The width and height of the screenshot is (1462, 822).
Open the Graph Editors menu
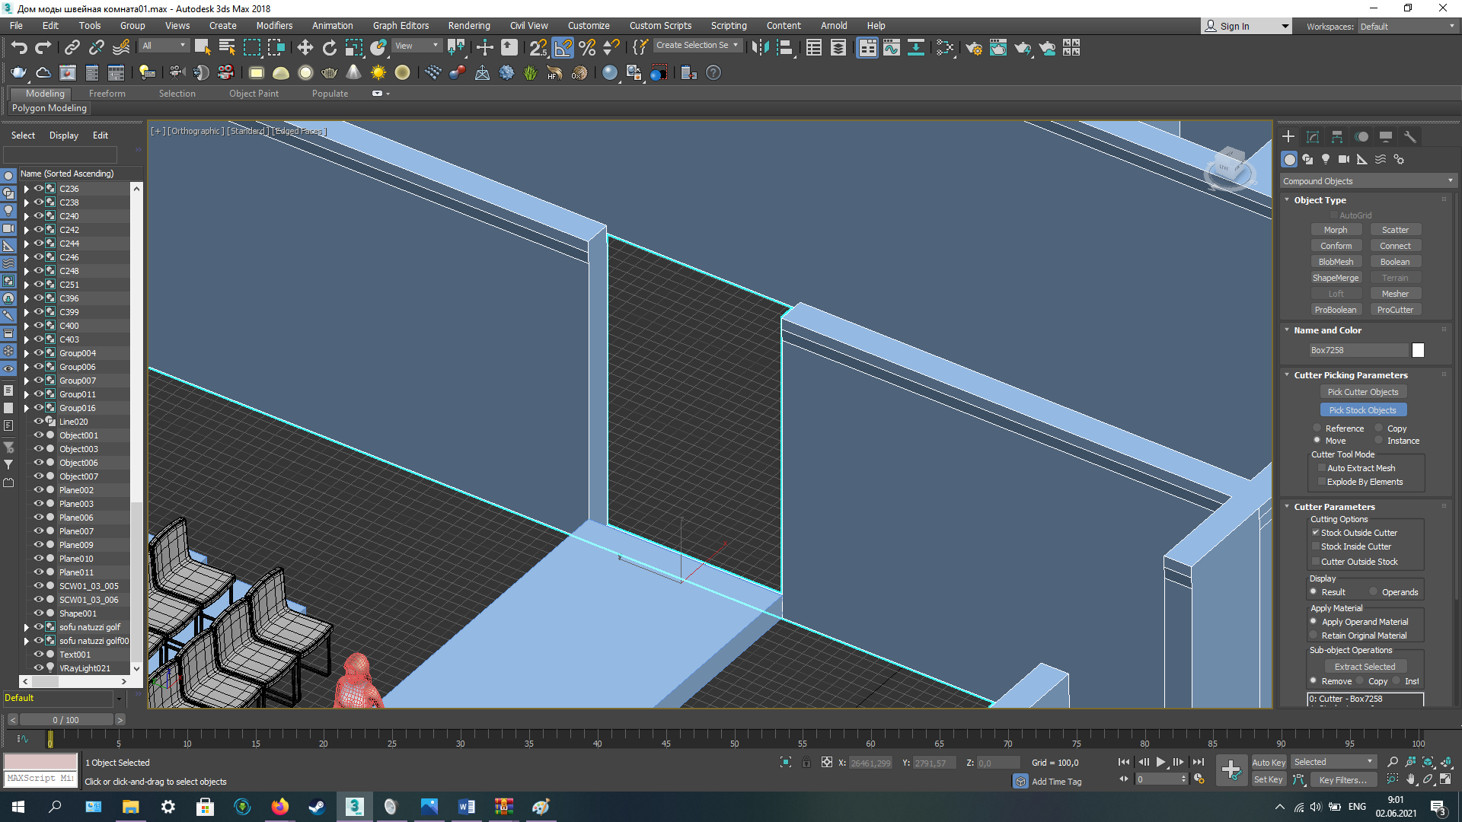[401, 25]
